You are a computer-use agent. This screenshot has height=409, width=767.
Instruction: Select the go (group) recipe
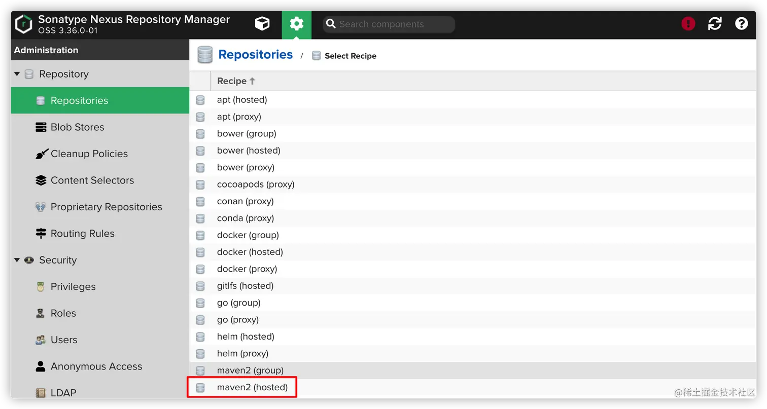[473, 303]
